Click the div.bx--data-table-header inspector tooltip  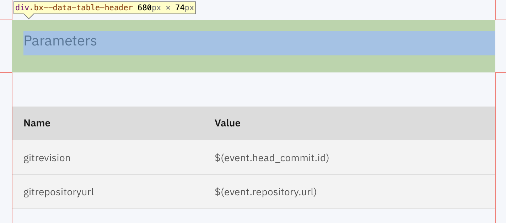click(105, 8)
